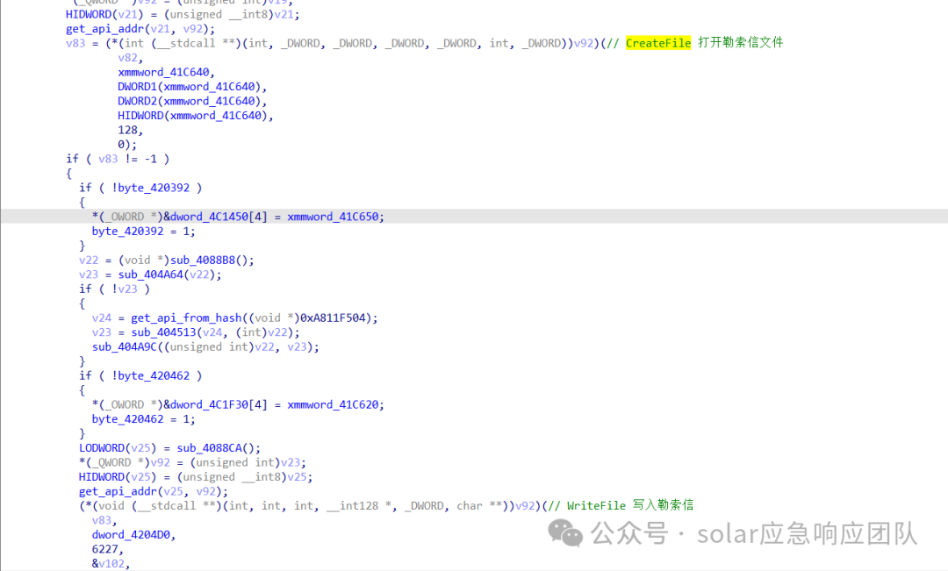
Task: Select the 128 flags argument
Action: [x=127, y=130]
